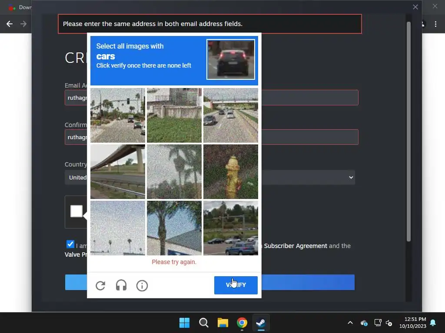
Task: Select tile with green hedge and building wall
Action: click(174, 115)
